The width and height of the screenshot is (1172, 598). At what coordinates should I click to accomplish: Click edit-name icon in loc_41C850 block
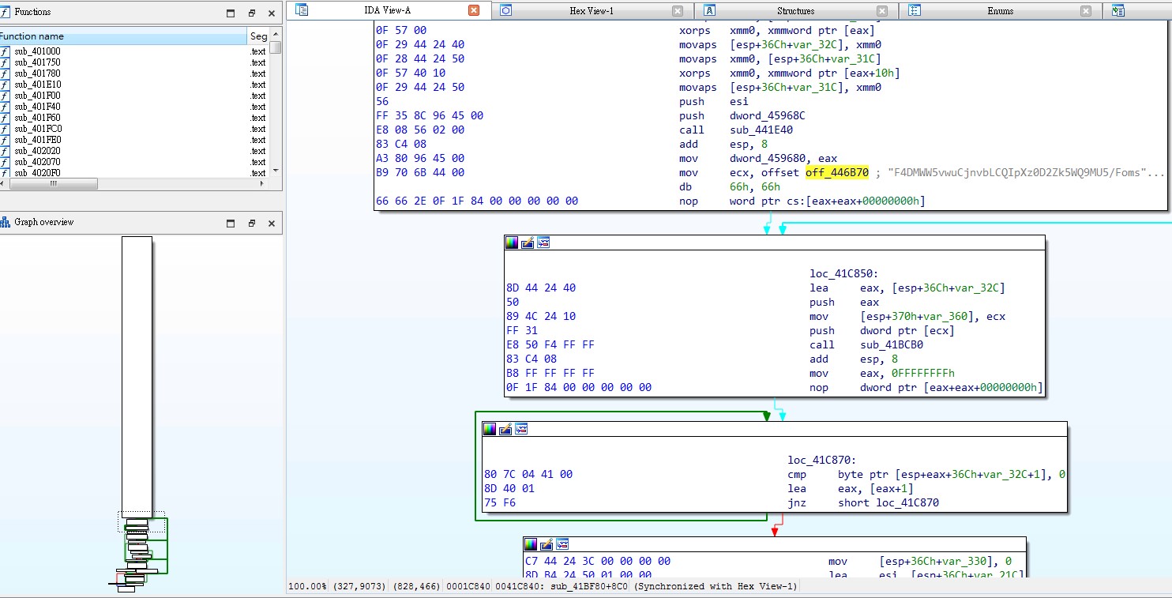[528, 243]
